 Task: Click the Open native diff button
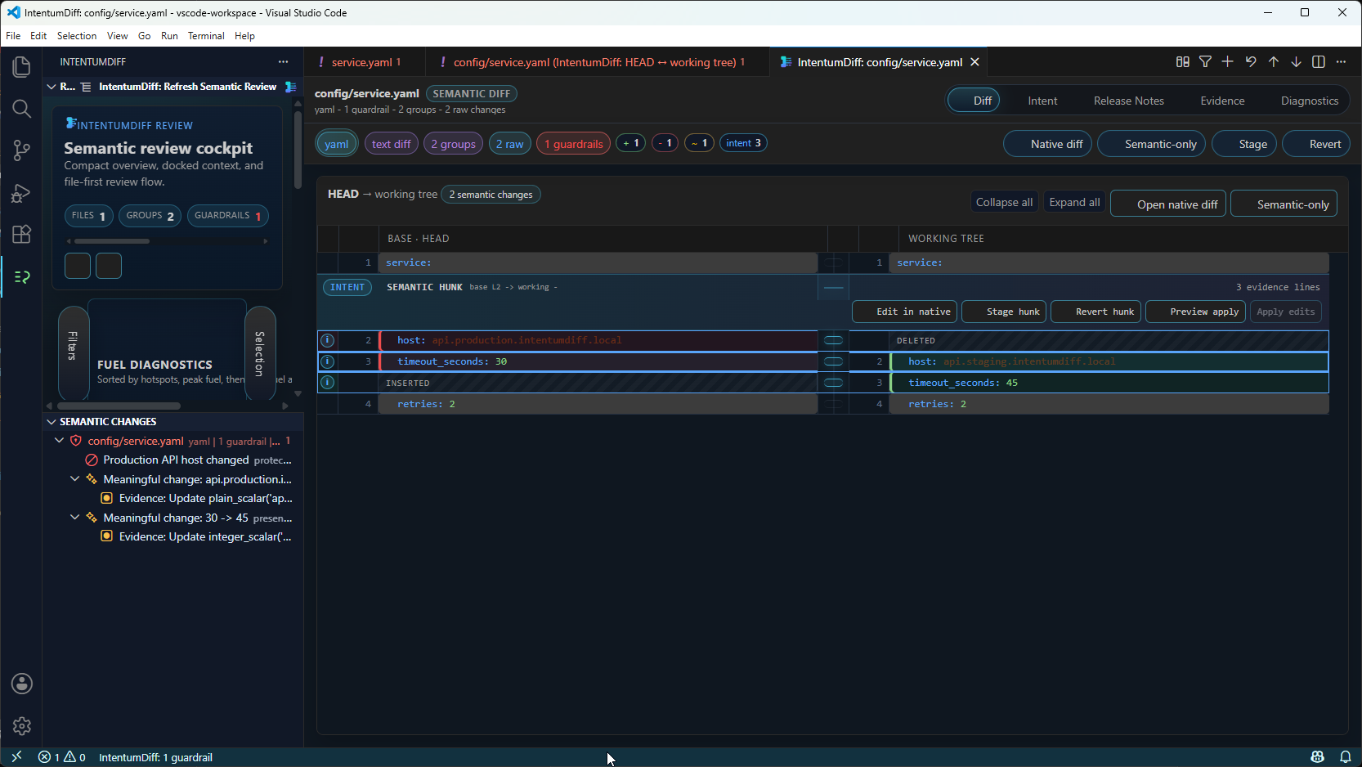click(1167, 204)
